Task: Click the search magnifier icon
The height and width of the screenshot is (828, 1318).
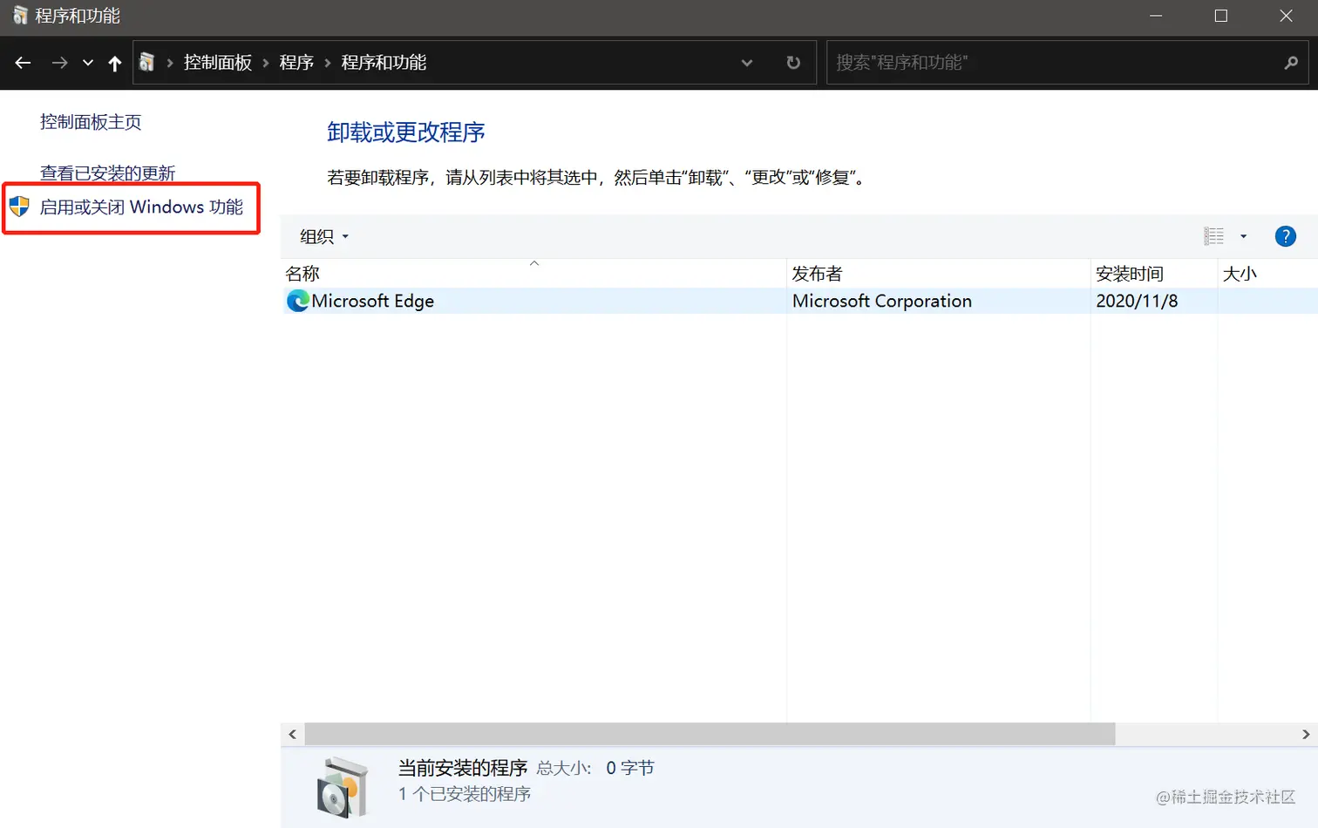Action: click(x=1291, y=63)
